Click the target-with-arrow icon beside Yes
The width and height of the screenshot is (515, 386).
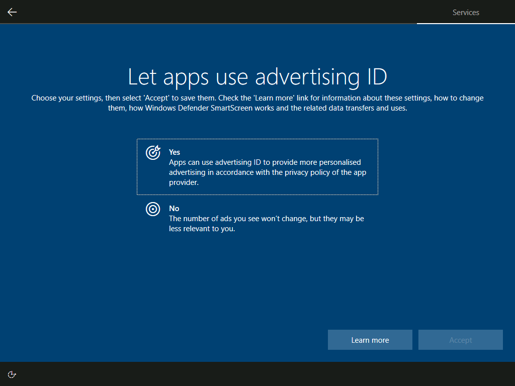[x=153, y=153]
